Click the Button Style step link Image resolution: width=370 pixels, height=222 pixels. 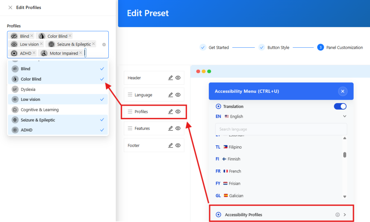coord(278,47)
